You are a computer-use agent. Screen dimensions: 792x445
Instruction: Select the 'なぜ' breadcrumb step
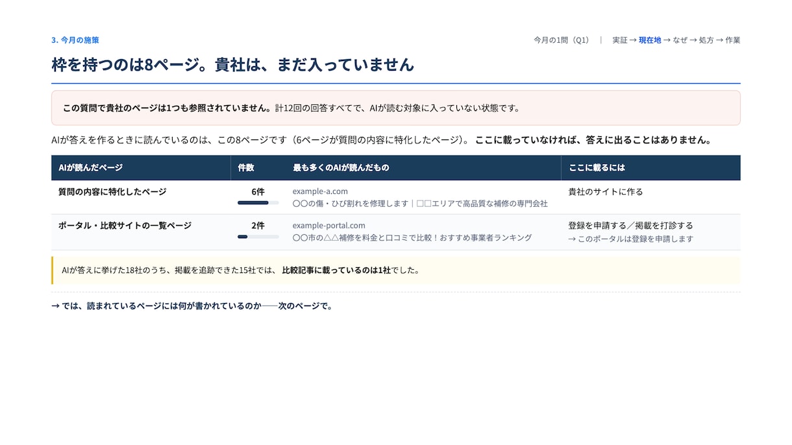pos(680,40)
